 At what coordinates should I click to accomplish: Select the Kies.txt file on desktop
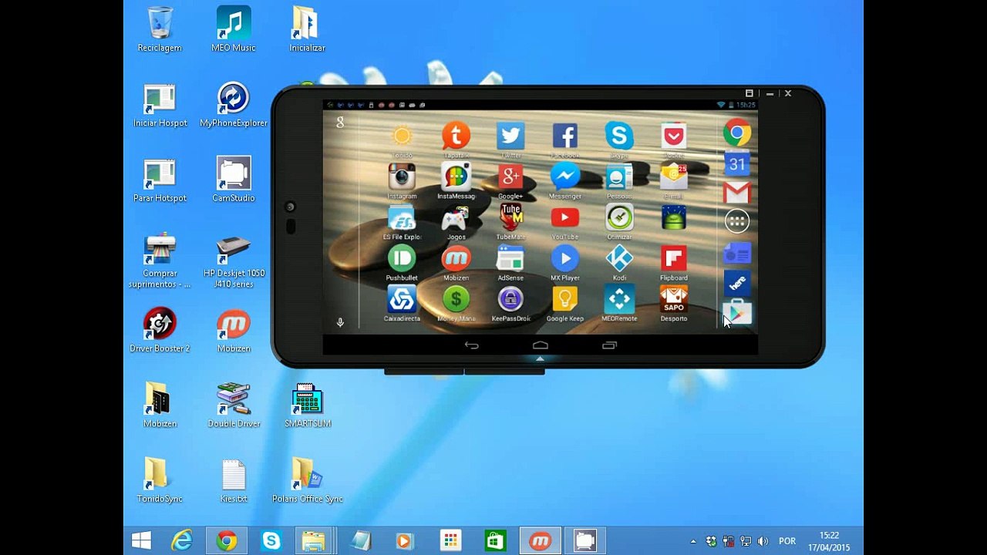(x=234, y=481)
